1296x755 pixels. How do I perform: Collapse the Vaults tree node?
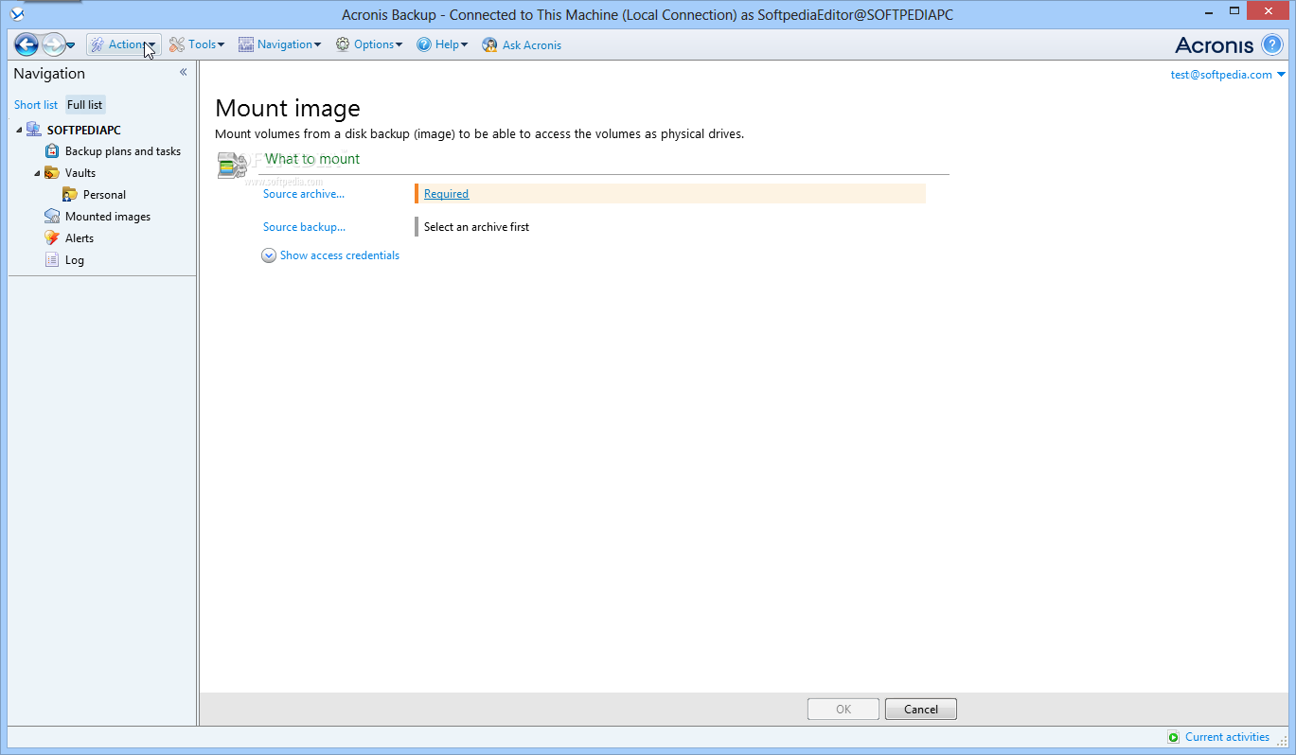click(37, 173)
